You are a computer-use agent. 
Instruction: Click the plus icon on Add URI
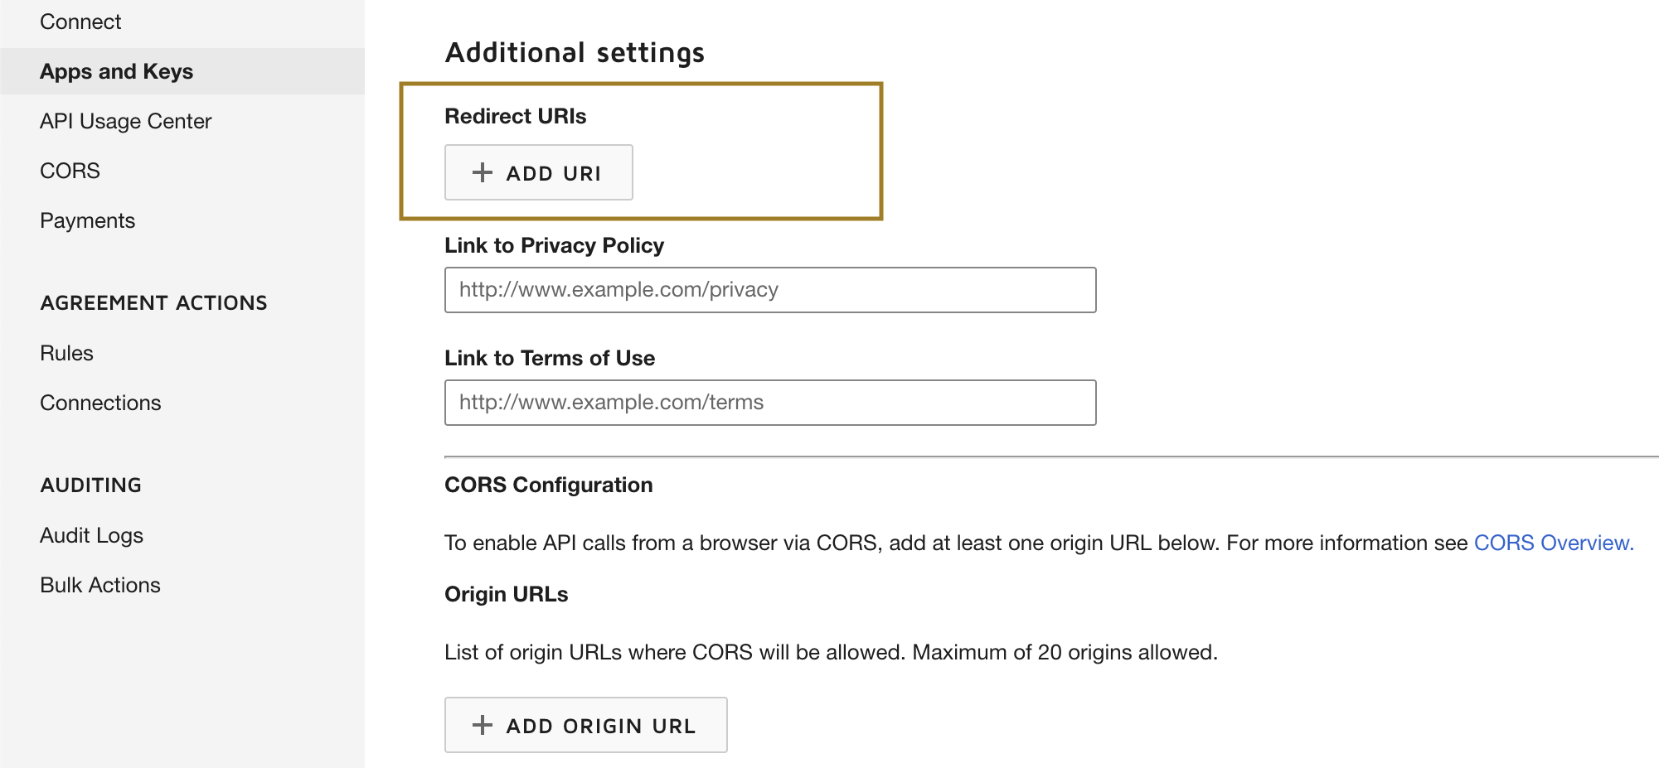tap(482, 172)
